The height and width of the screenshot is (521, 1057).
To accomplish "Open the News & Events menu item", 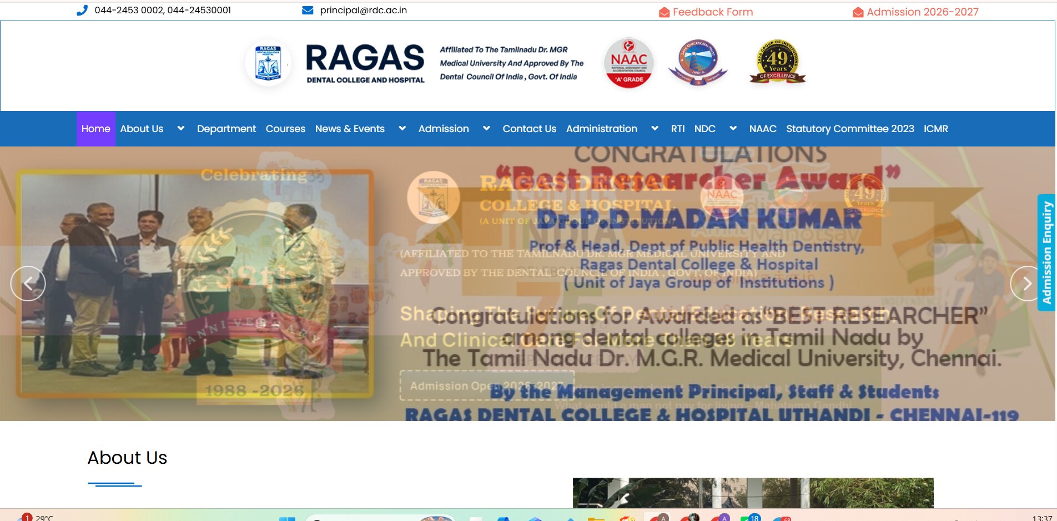I will point(350,129).
